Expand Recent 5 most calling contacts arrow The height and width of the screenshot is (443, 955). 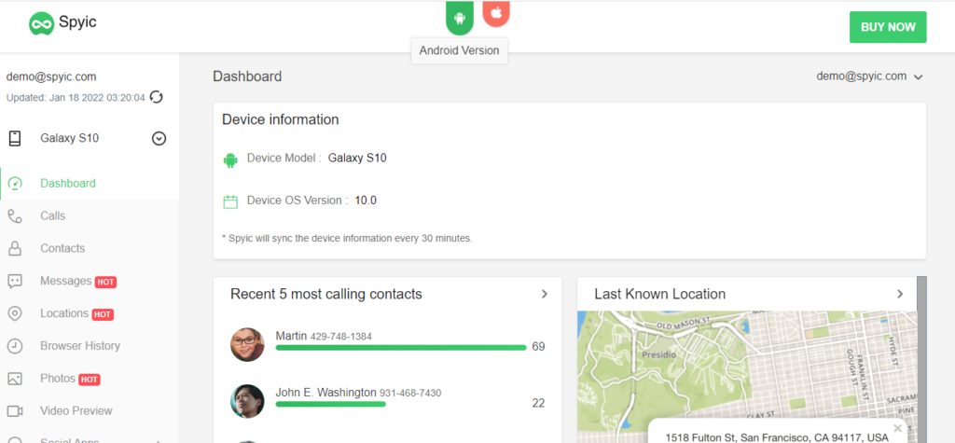(545, 295)
